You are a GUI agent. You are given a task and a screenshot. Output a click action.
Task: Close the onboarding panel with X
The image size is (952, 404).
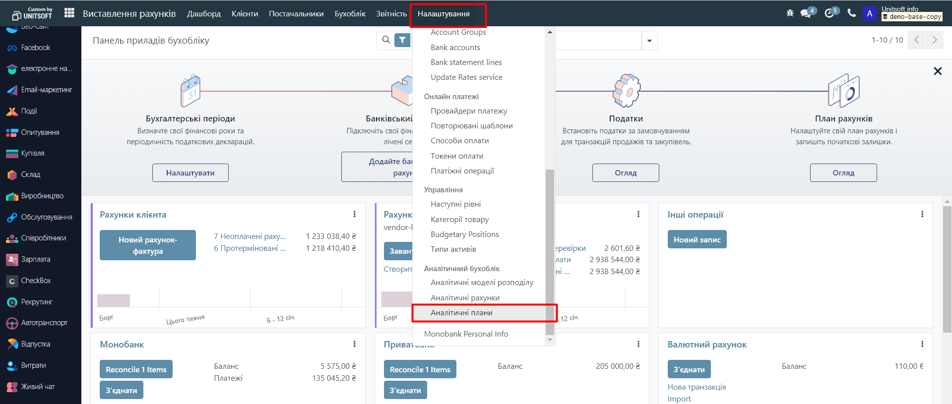[x=937, y=71]
